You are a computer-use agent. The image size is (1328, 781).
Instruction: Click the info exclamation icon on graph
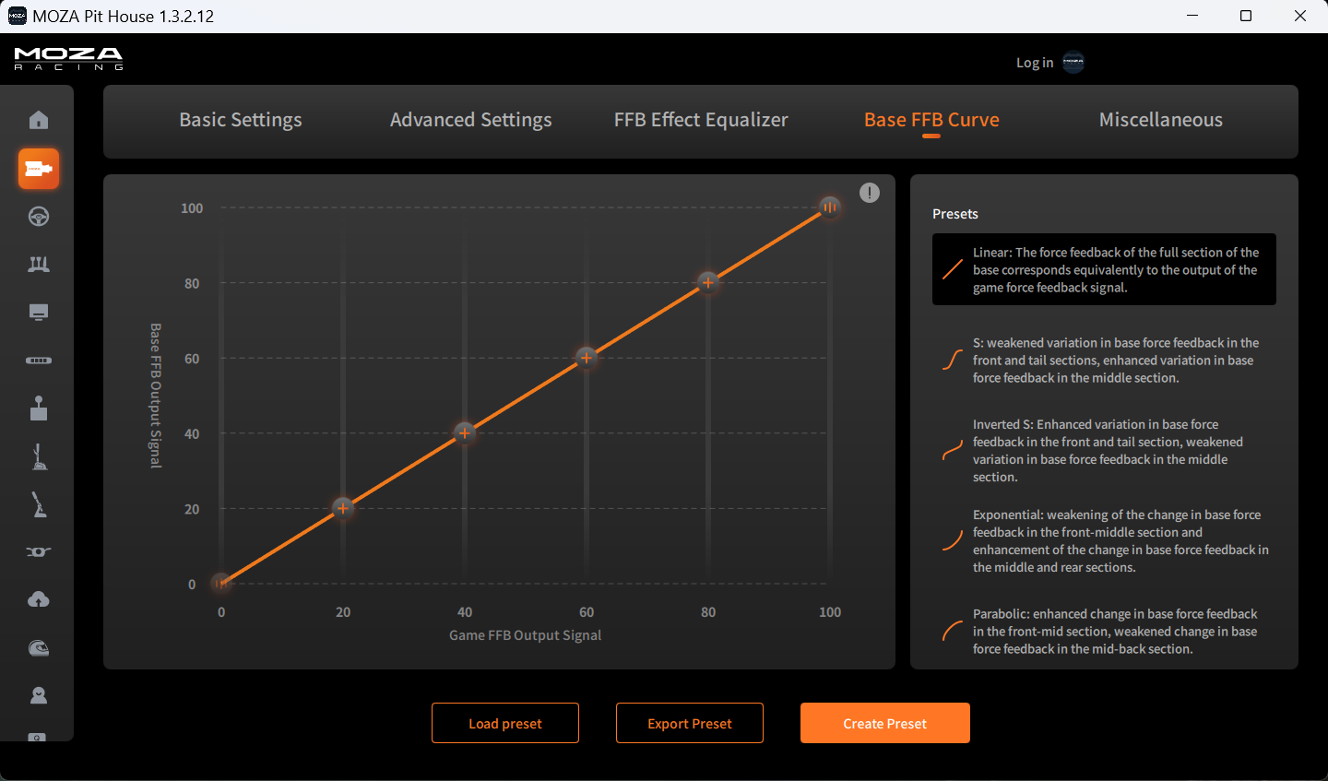(x=870, y=193)
